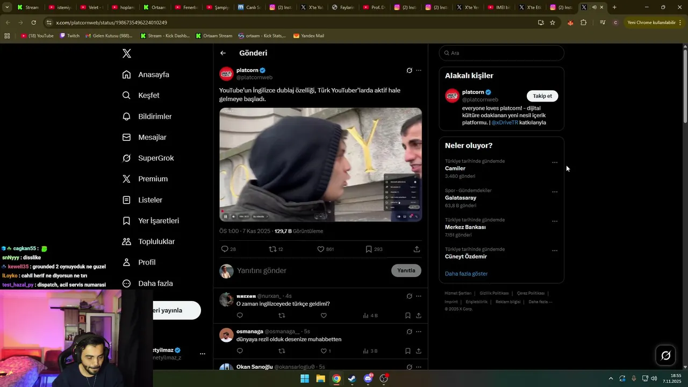Click the Yanıtla reply button
This screenshot has width=688, height=387.
pos(406,270)
